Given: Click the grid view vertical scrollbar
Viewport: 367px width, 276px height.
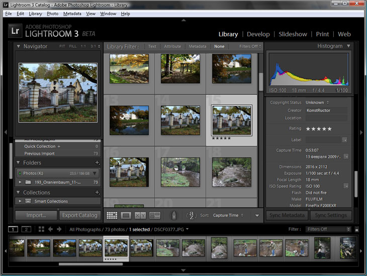Looking at the screenshot, I should (261, 82).
